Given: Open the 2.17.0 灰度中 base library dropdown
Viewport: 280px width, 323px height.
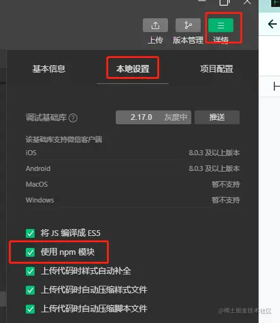Looking at the screenshot, I should [x=154, y=117].
